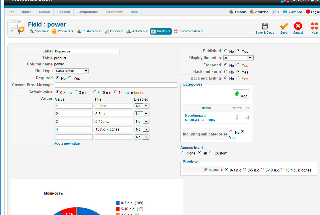Click the 2 Admins user icon

[x=252, y=12]
